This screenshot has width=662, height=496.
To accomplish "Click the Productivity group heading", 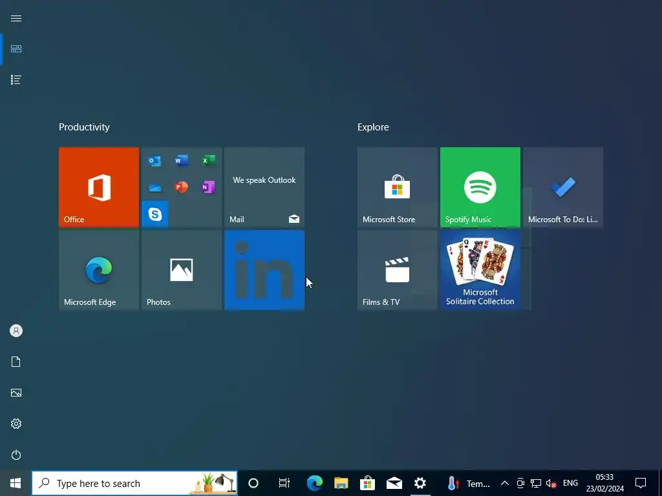I will pyautogui.click(x=84, y=127).
